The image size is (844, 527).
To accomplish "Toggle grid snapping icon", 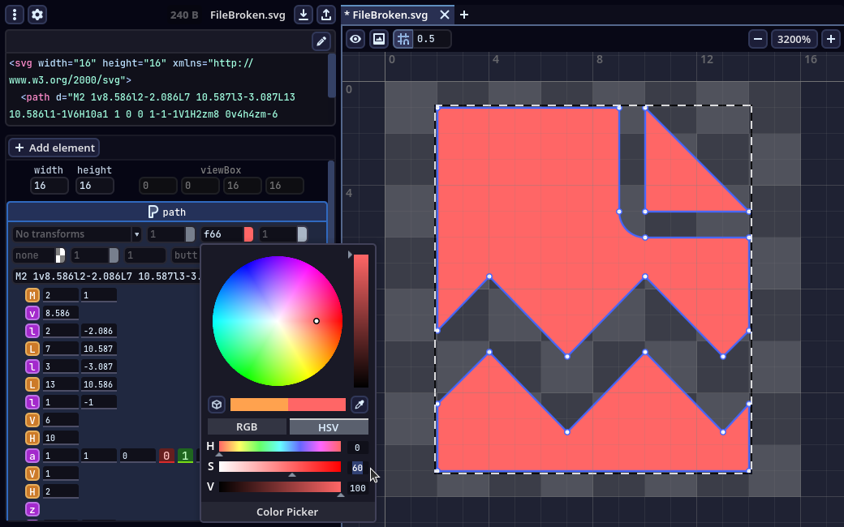I will pos(403,39).
